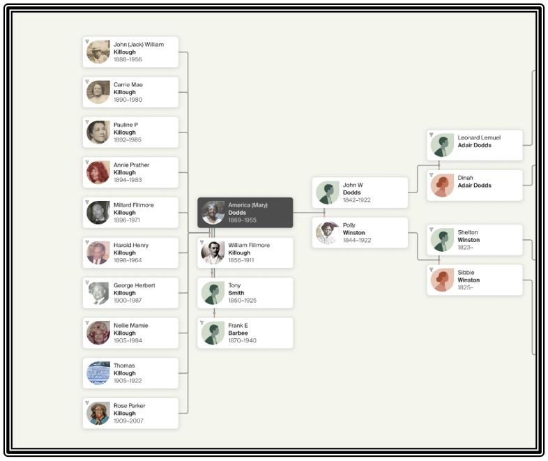The height and width of the screenshot is (461, 548).
Task: Open Pauline P Killough's profile photo
Action: (x=98, y=133)
